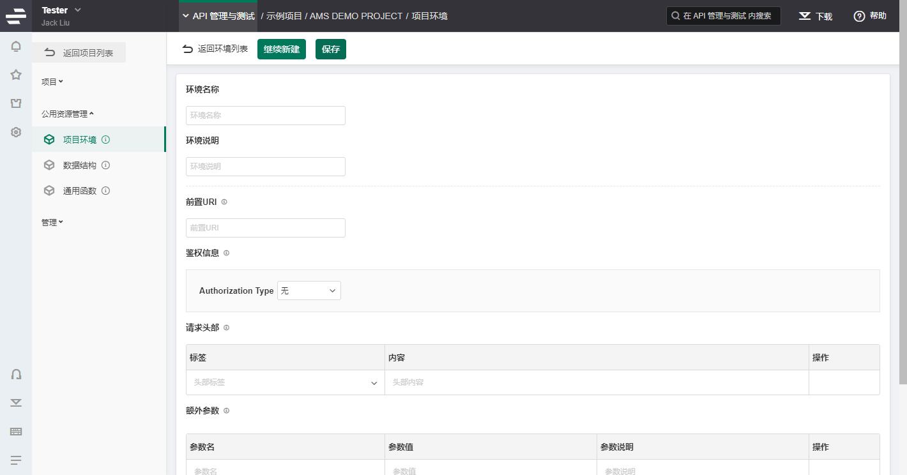Click headset support icon in left rail
The width and height of the screenshot is (907, 475).
[x=16, y=374]
